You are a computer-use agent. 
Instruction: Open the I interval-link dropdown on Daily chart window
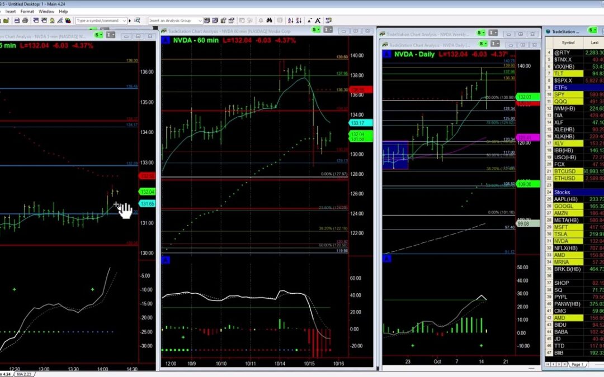tap(495, 44)
